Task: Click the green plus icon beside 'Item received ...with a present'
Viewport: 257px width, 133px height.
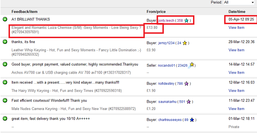Action: pyautogui.click(x=5, y=82)
